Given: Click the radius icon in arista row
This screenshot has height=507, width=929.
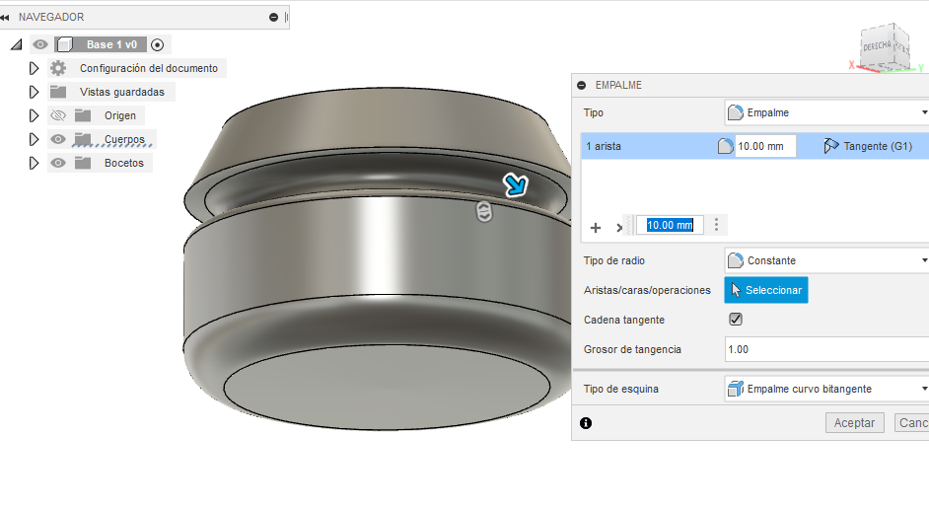Looking at the screenshot, I should (725, 146).
